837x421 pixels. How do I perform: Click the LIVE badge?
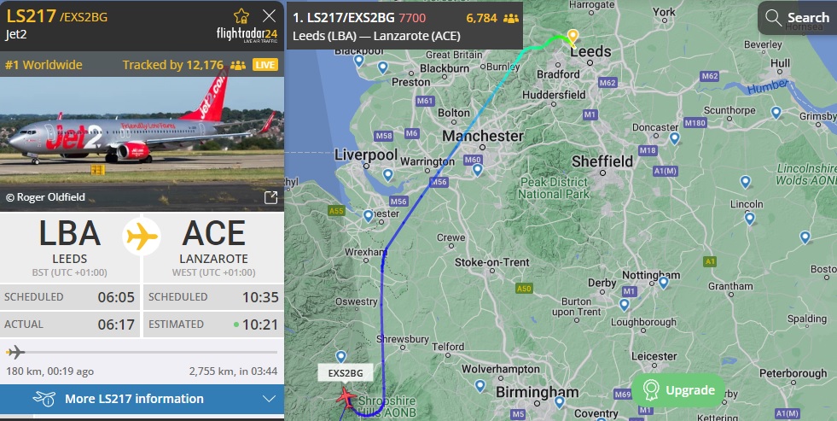[264, 65]
